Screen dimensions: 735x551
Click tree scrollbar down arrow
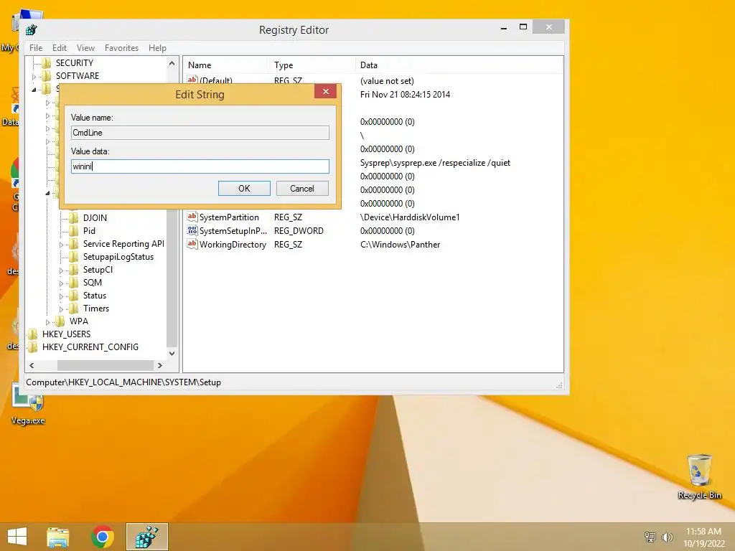click(x=172, y=354)
